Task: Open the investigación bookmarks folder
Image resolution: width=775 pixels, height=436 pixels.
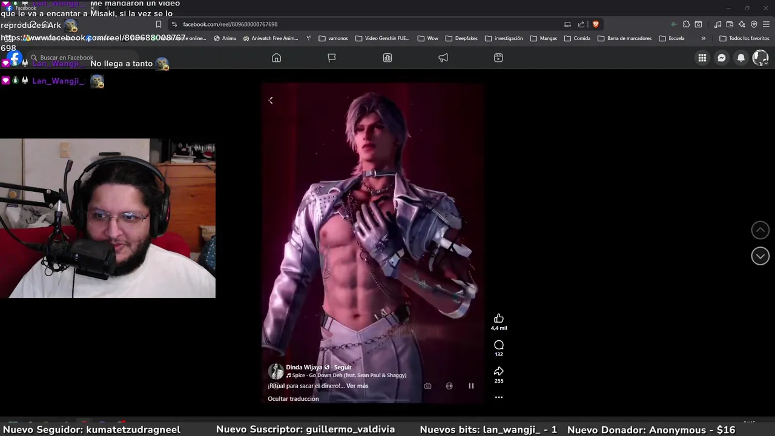Action: click(504, 38)
